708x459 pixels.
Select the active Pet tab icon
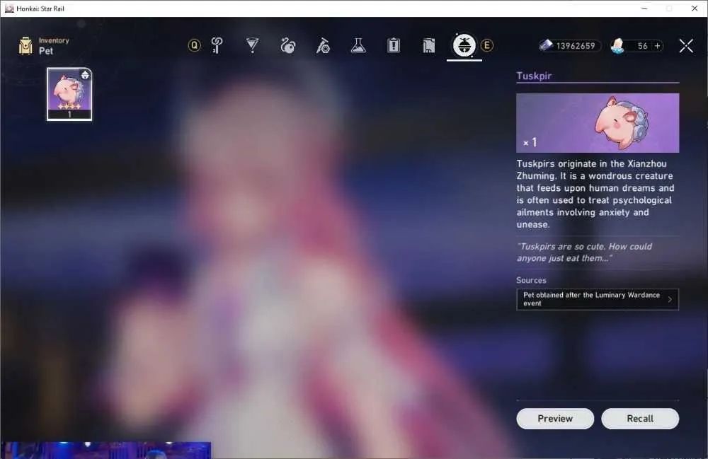point(464,45)
